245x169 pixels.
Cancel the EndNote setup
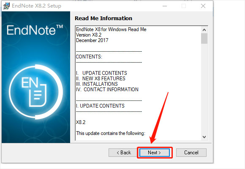pyautogui.click(x=191, y=153)
